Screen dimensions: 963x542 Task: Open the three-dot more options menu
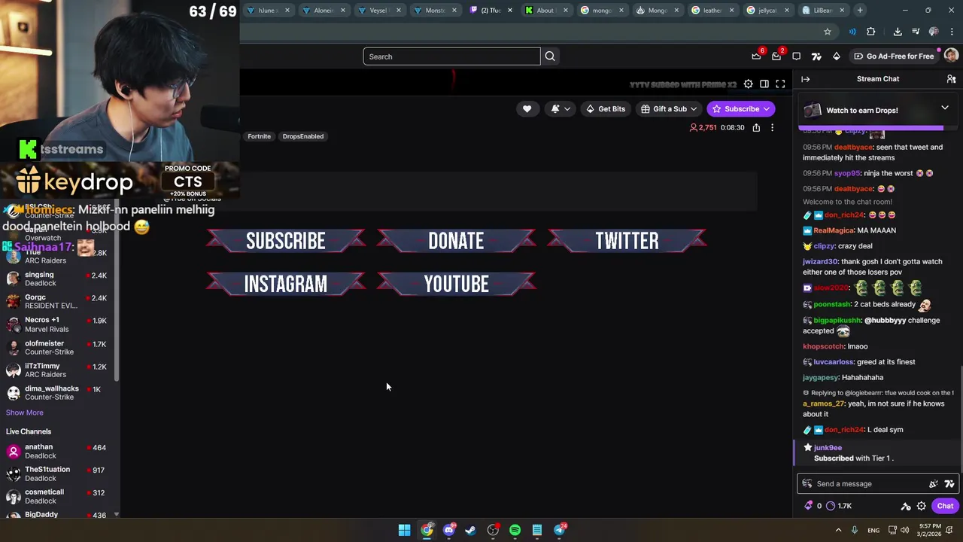pyautogui.click(x=772, y=128)
